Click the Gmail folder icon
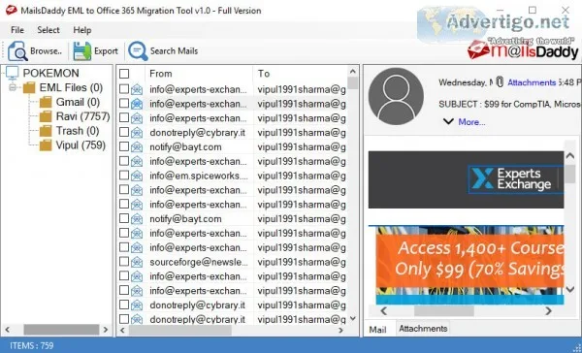Viewport: 582px width, 353px height. (46, 102)
